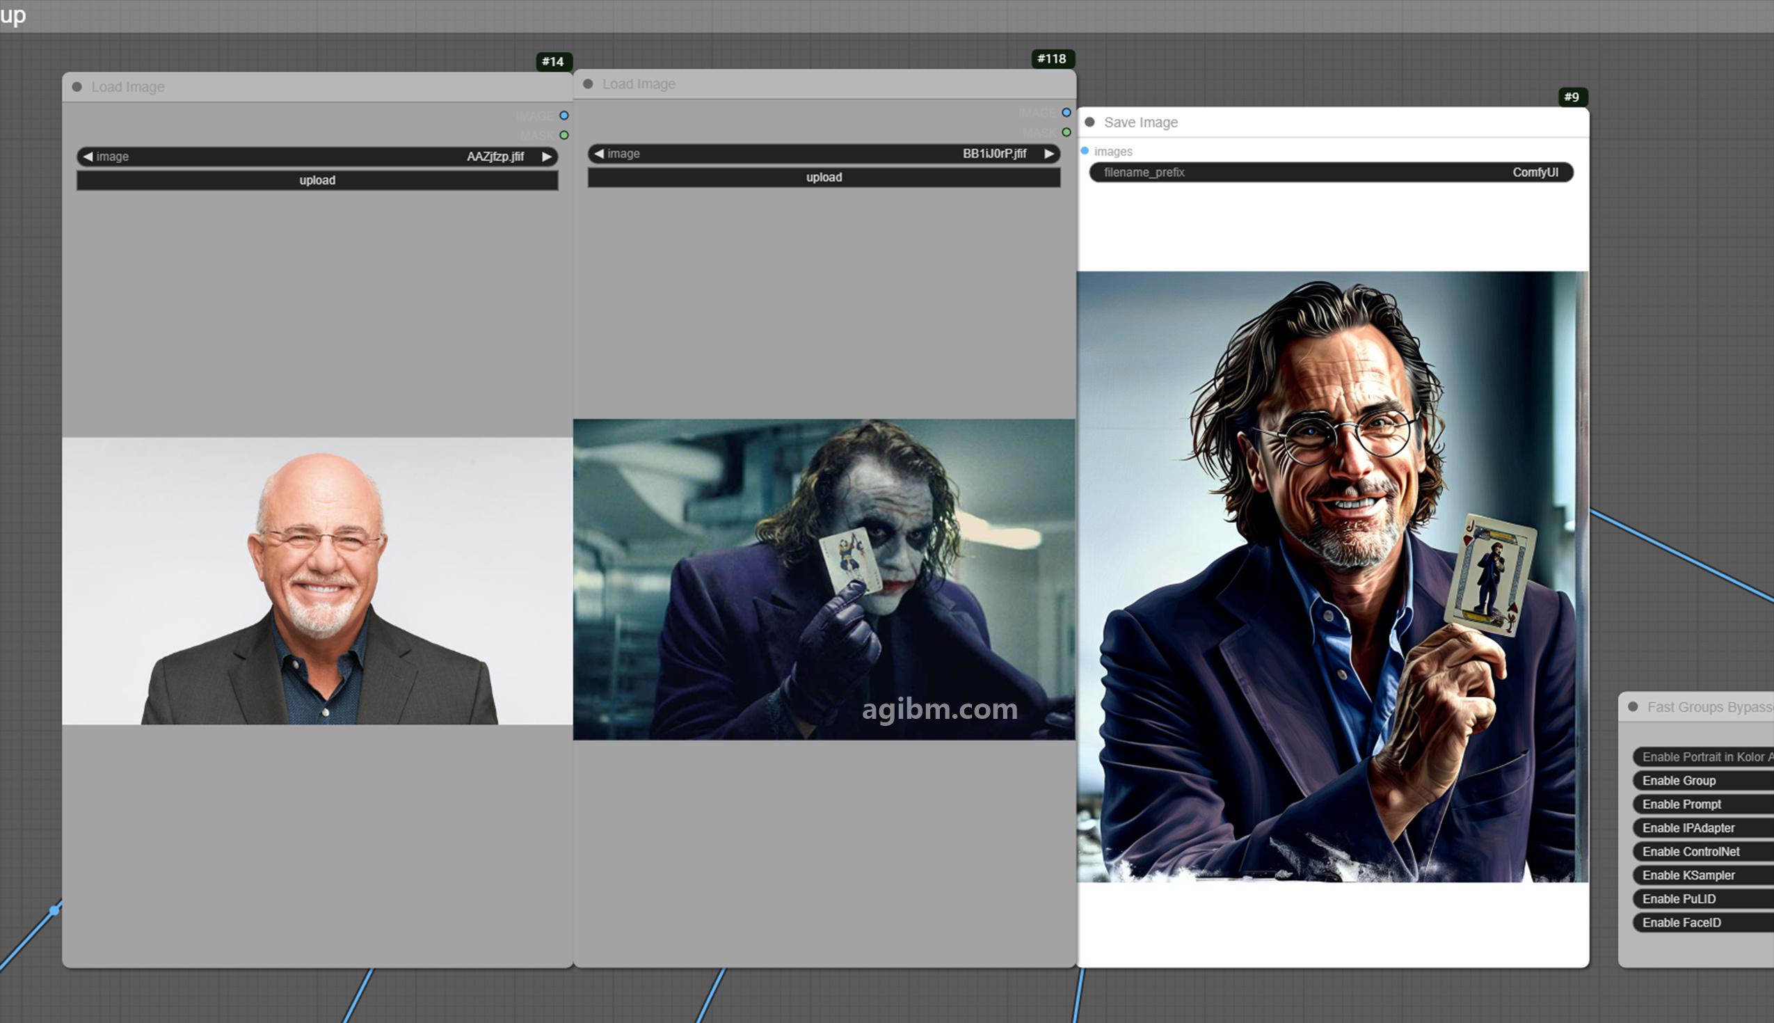Click the joker holding card image preview
The image size is (1774, 1023).
824,580
